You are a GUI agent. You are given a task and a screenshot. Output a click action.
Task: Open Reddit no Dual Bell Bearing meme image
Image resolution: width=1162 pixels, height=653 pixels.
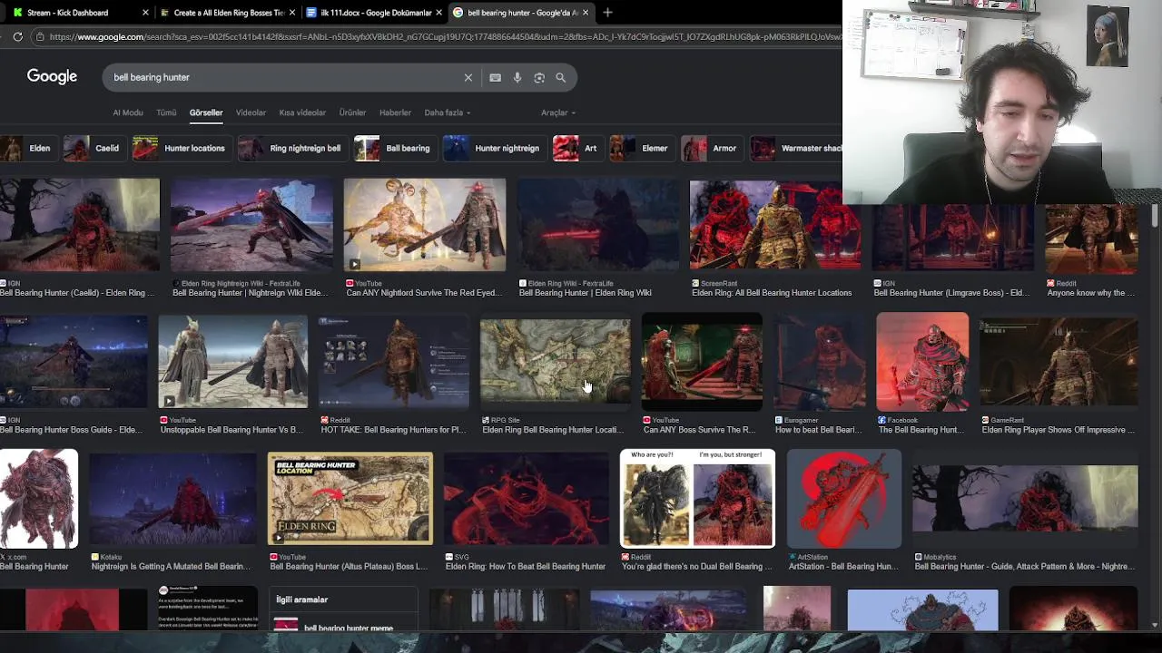click(697, 499)
